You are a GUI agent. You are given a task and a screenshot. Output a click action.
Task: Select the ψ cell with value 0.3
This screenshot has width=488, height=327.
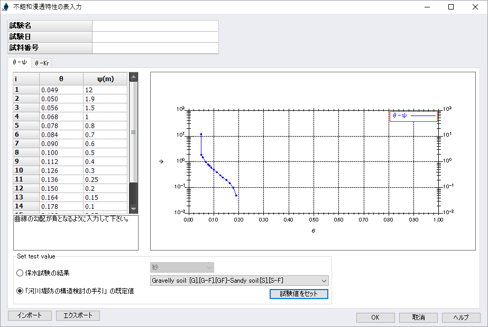pos(105,171)
